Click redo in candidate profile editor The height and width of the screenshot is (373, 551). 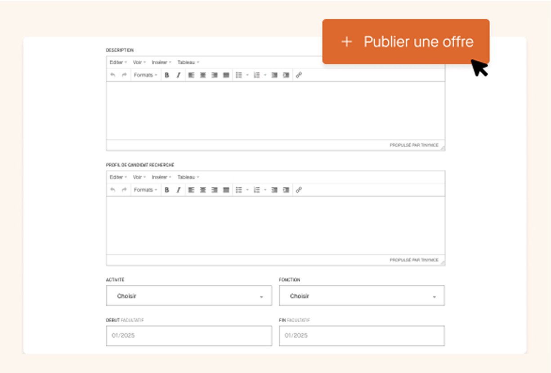[x=124, y=190]
